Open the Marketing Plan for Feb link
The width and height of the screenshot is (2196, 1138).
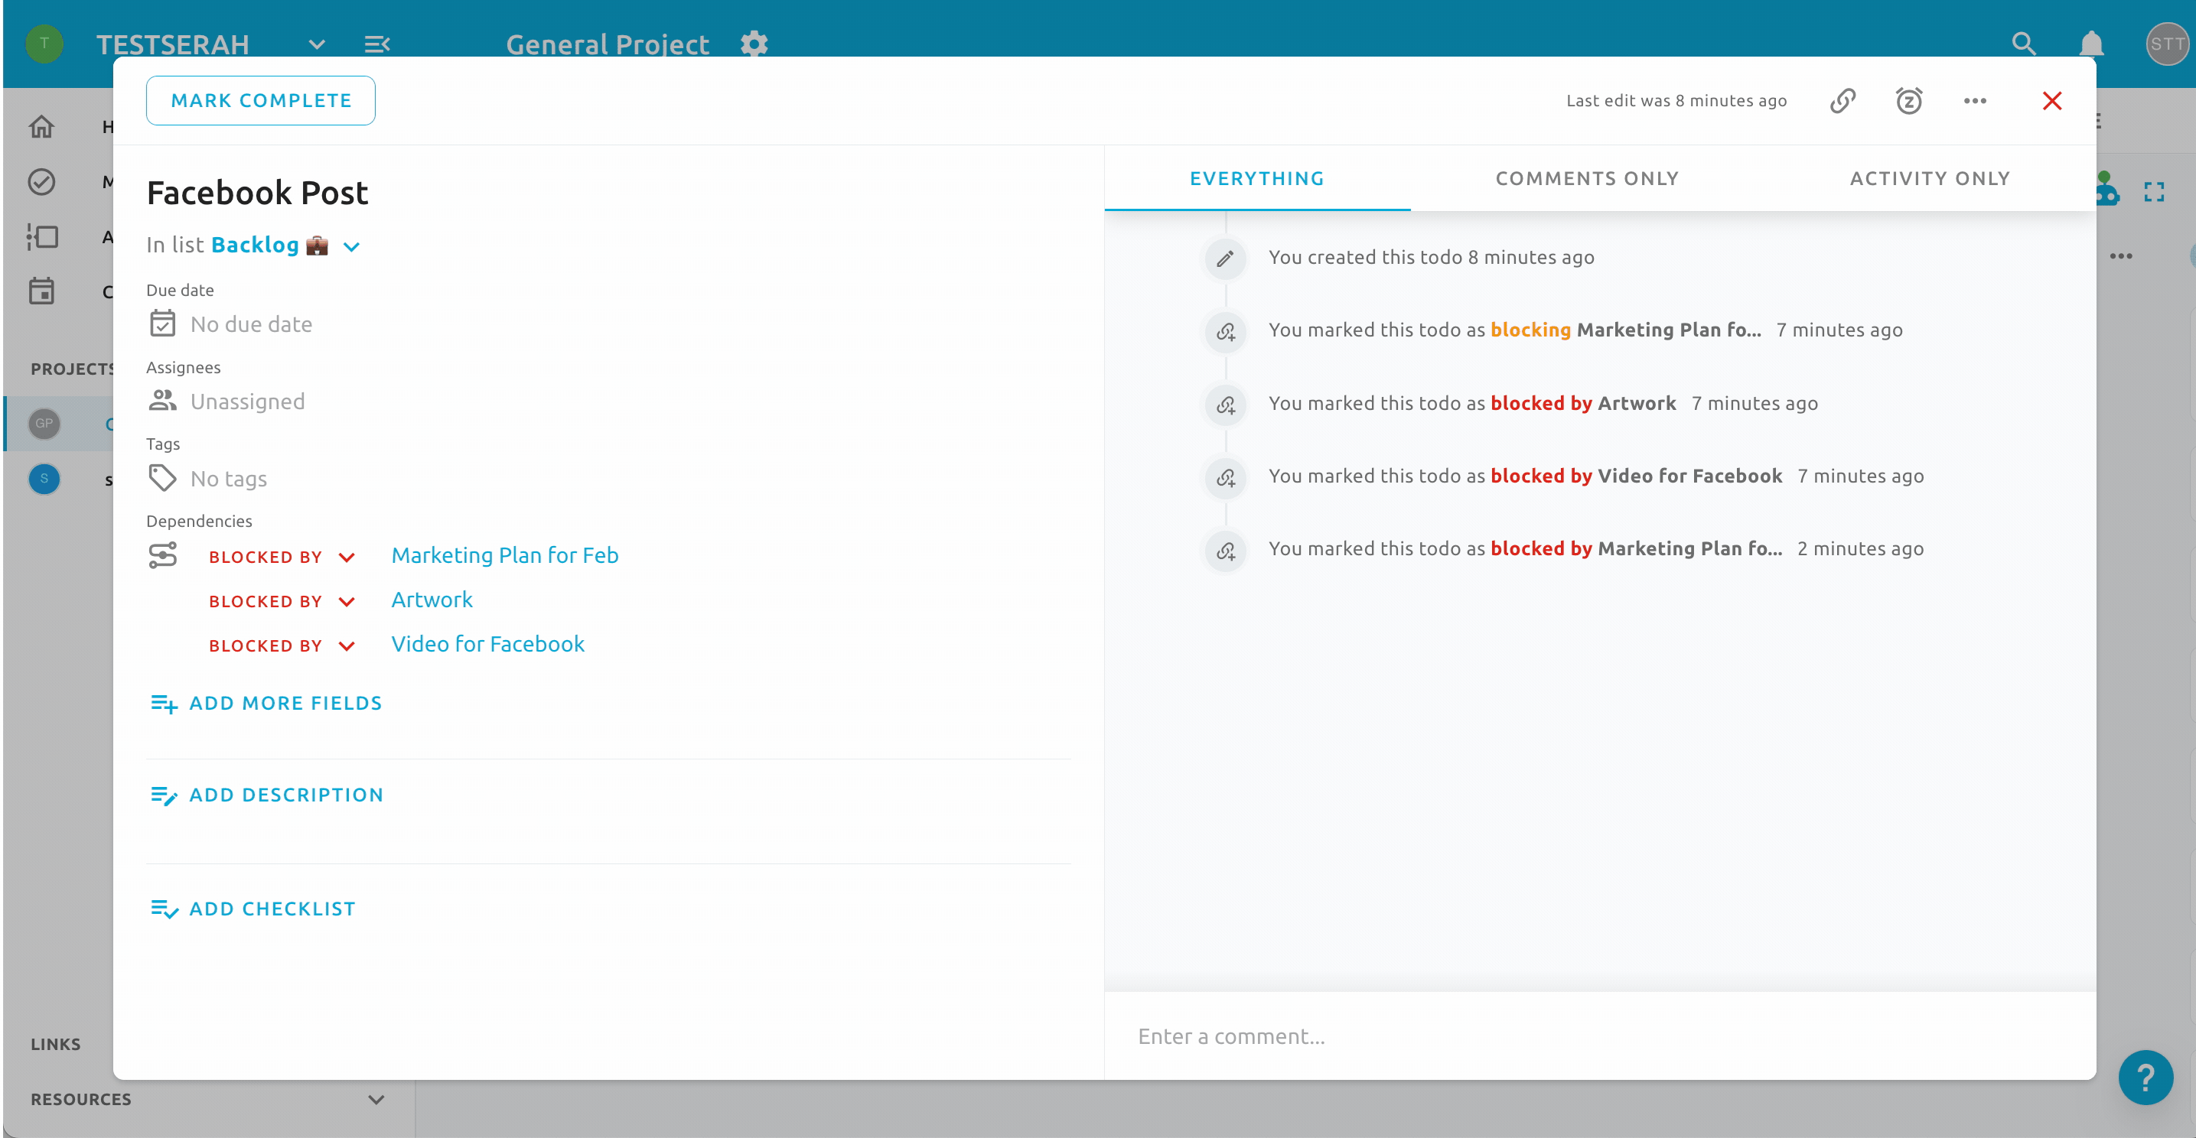[x=505, y=555]
